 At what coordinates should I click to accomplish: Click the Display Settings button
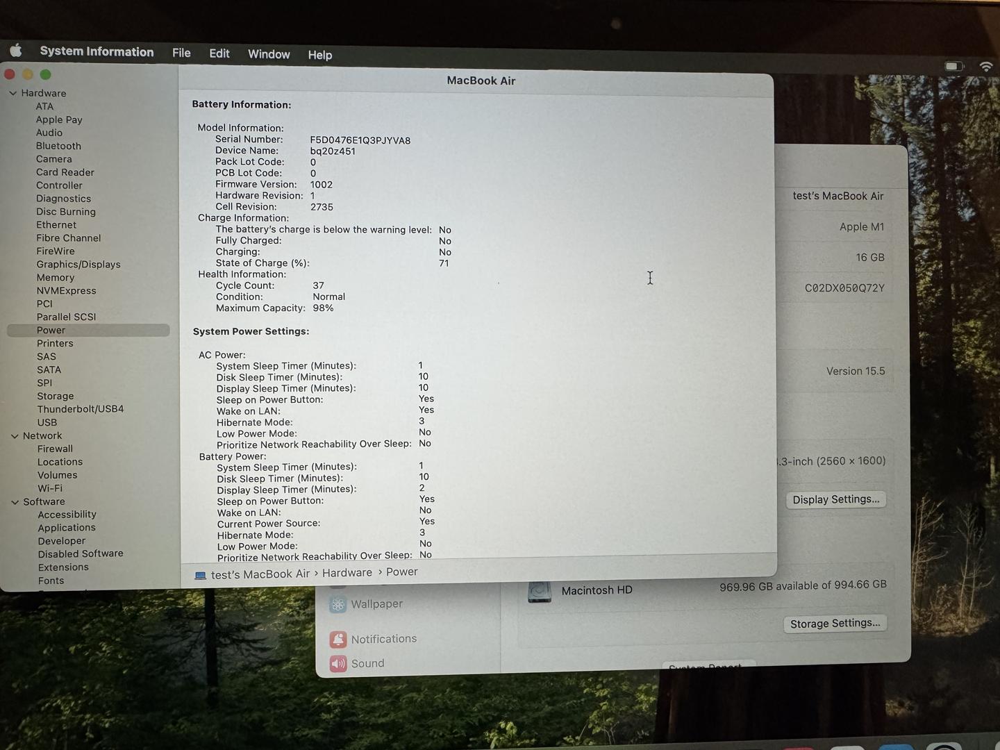(x=835, y=499)
